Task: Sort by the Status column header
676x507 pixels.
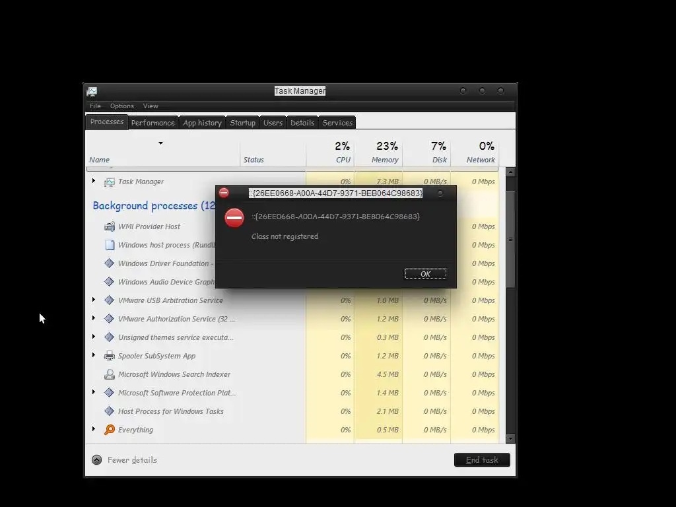Action: [x=273, y=153]
